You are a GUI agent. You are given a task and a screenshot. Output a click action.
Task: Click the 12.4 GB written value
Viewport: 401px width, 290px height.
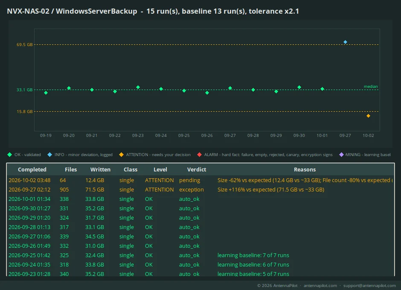tap(95, 180)
